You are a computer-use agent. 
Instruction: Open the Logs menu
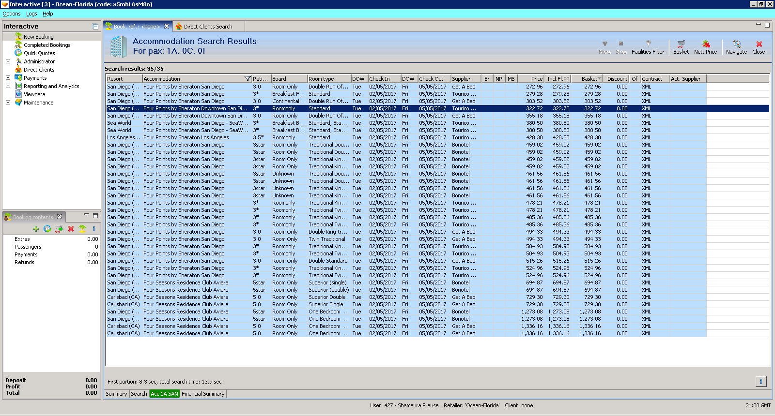point(31,14)
